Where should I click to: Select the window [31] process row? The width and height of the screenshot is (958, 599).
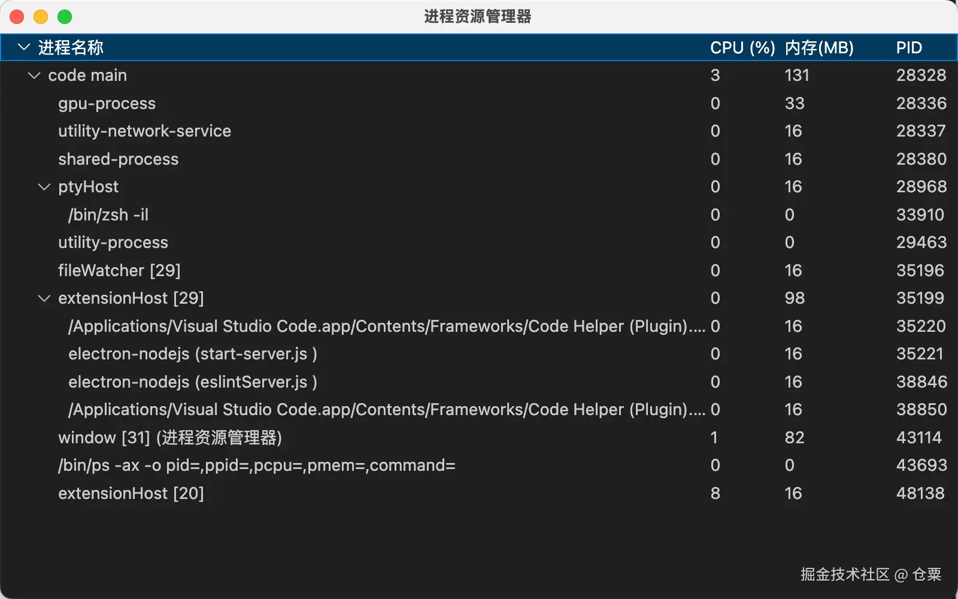coord(479,438)
